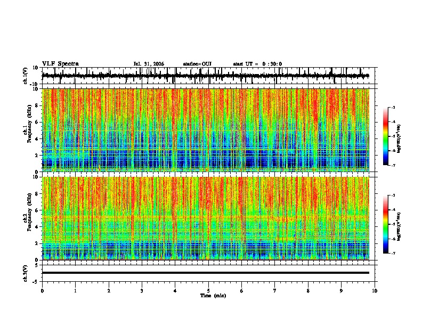Click the 8 kHz tick on ch.2 spectrogram
Viewport: 422px width, 326px height.
click(37, 194)
